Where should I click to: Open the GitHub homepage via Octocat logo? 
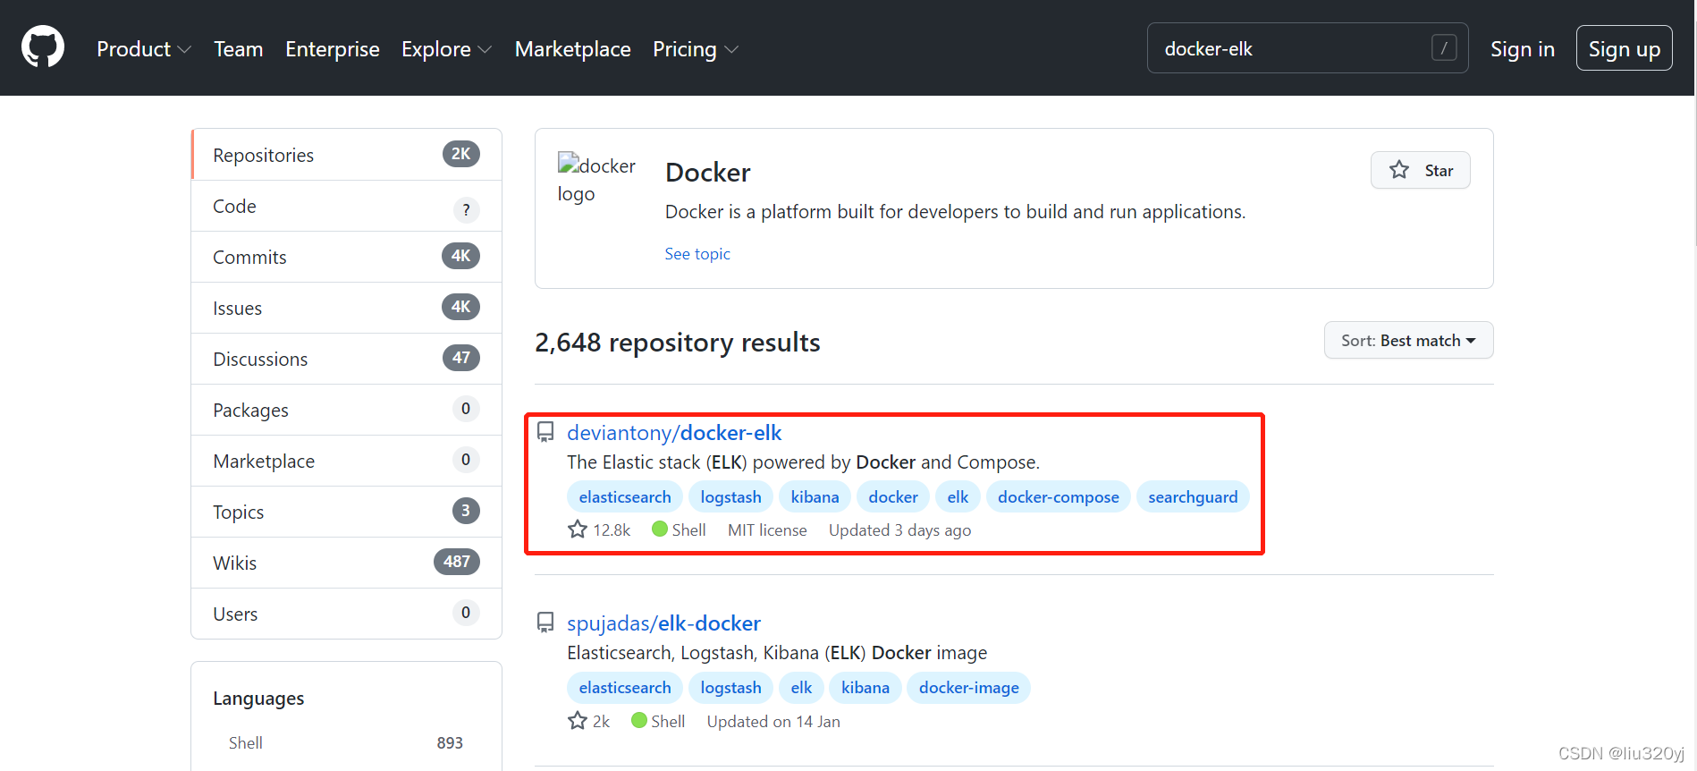[43, 47]
